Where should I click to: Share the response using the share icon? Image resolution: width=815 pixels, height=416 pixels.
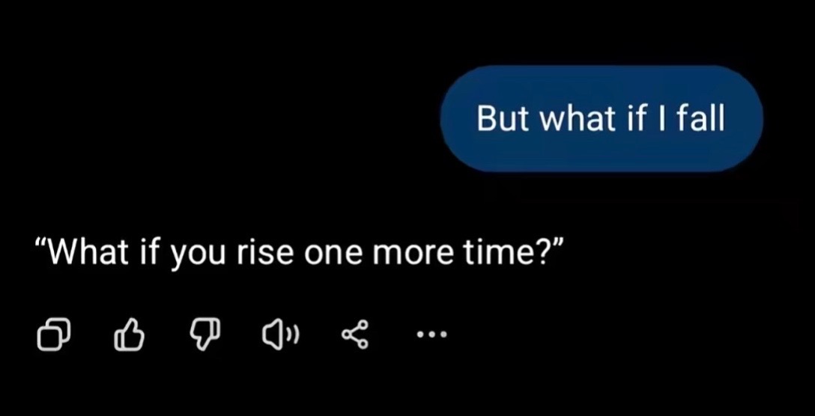pos(355,335)
